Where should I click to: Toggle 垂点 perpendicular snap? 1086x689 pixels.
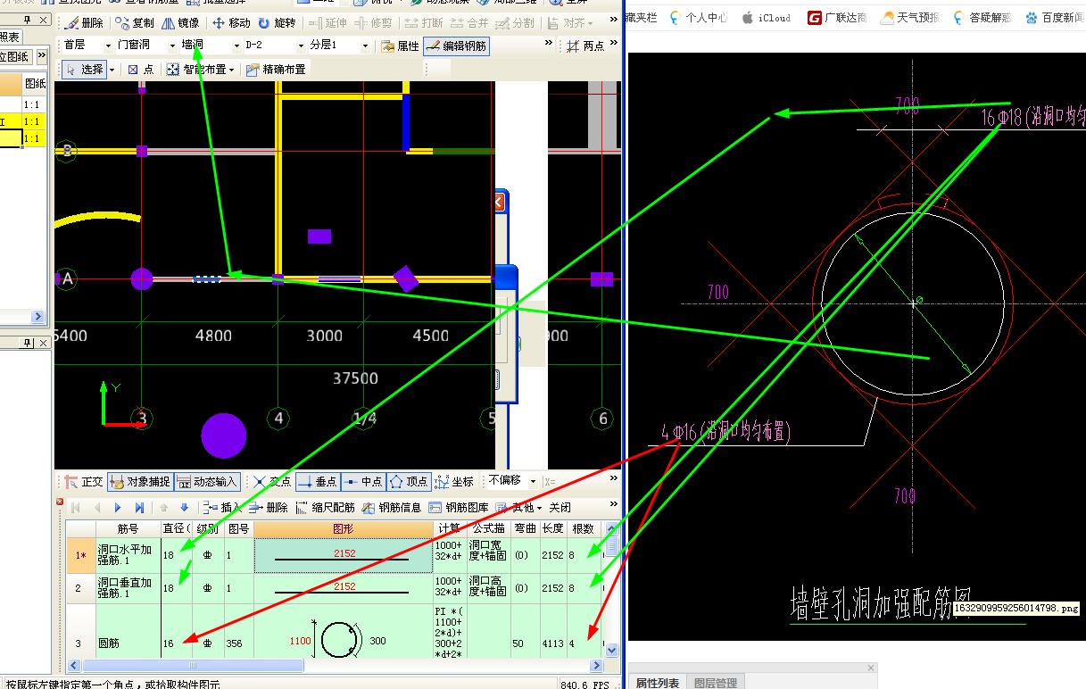click(x=317, y=482)
